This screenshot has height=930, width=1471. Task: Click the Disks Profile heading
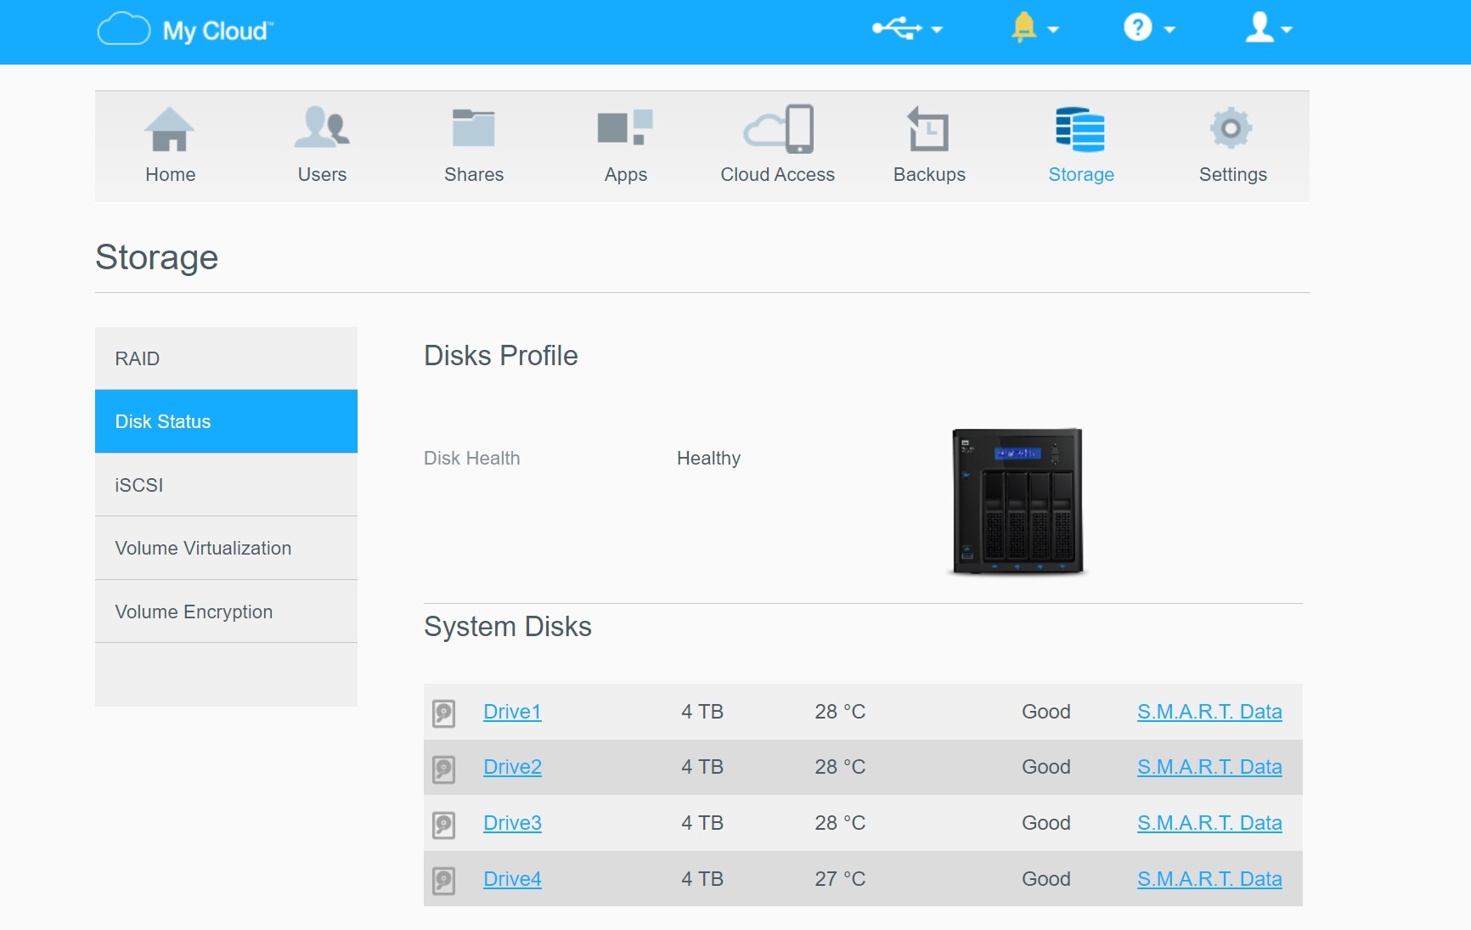coord(500,356)
